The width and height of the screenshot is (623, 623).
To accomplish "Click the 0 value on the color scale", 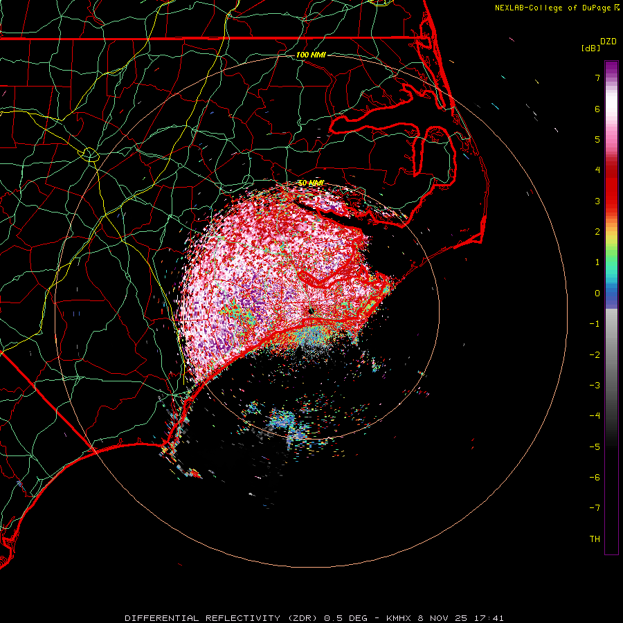I will [x=597, y=294].
